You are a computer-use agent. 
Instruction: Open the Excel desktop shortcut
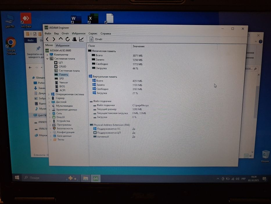(93, 19)
